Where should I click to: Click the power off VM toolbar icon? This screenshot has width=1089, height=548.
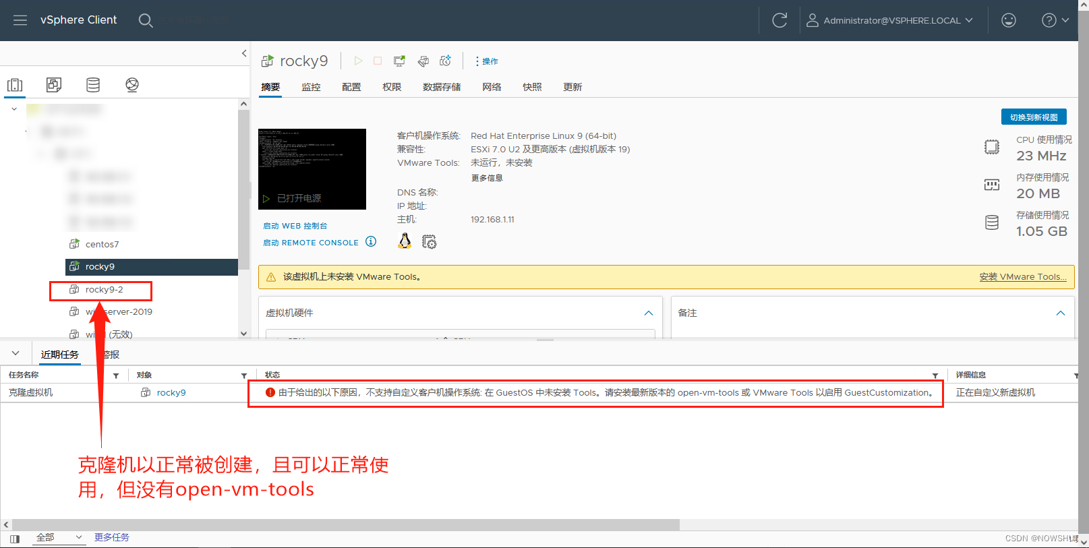tap(378, 61)
